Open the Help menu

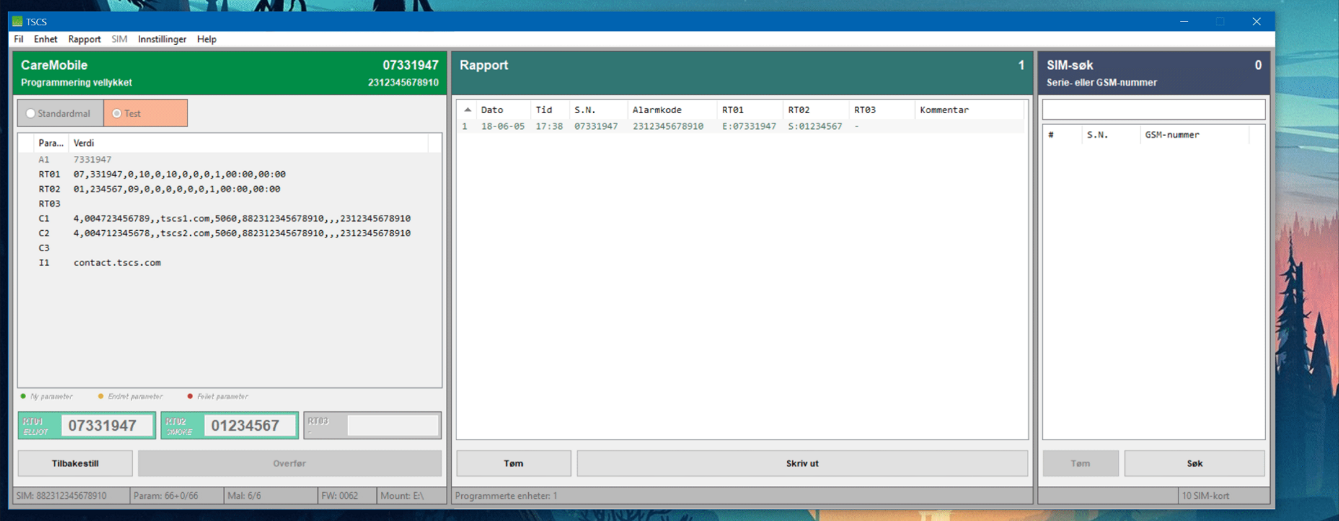pyautogui.click(x=206, y=39)
